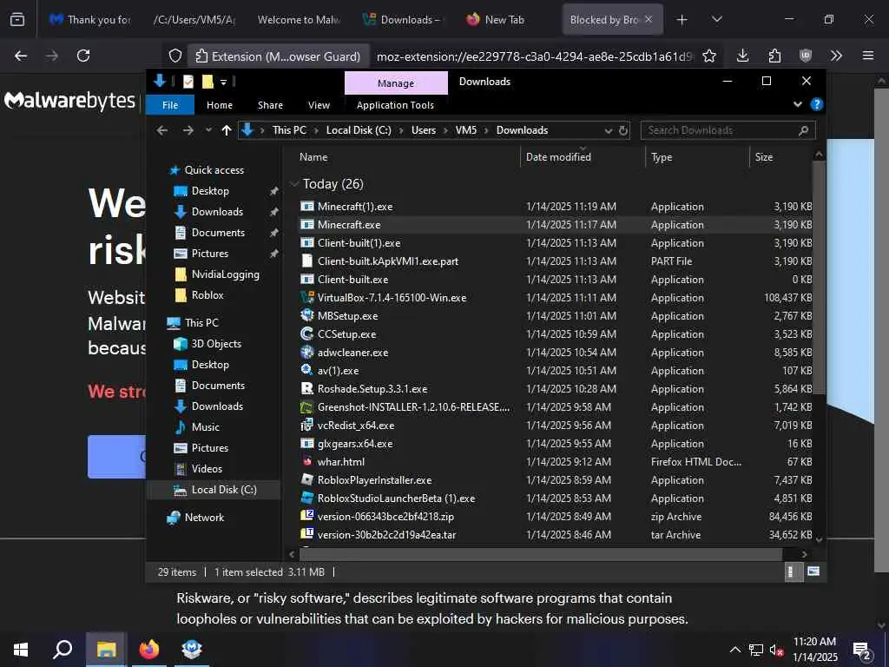Click the RobloxStudioLauncherBeta (1).exe icon

306,498
